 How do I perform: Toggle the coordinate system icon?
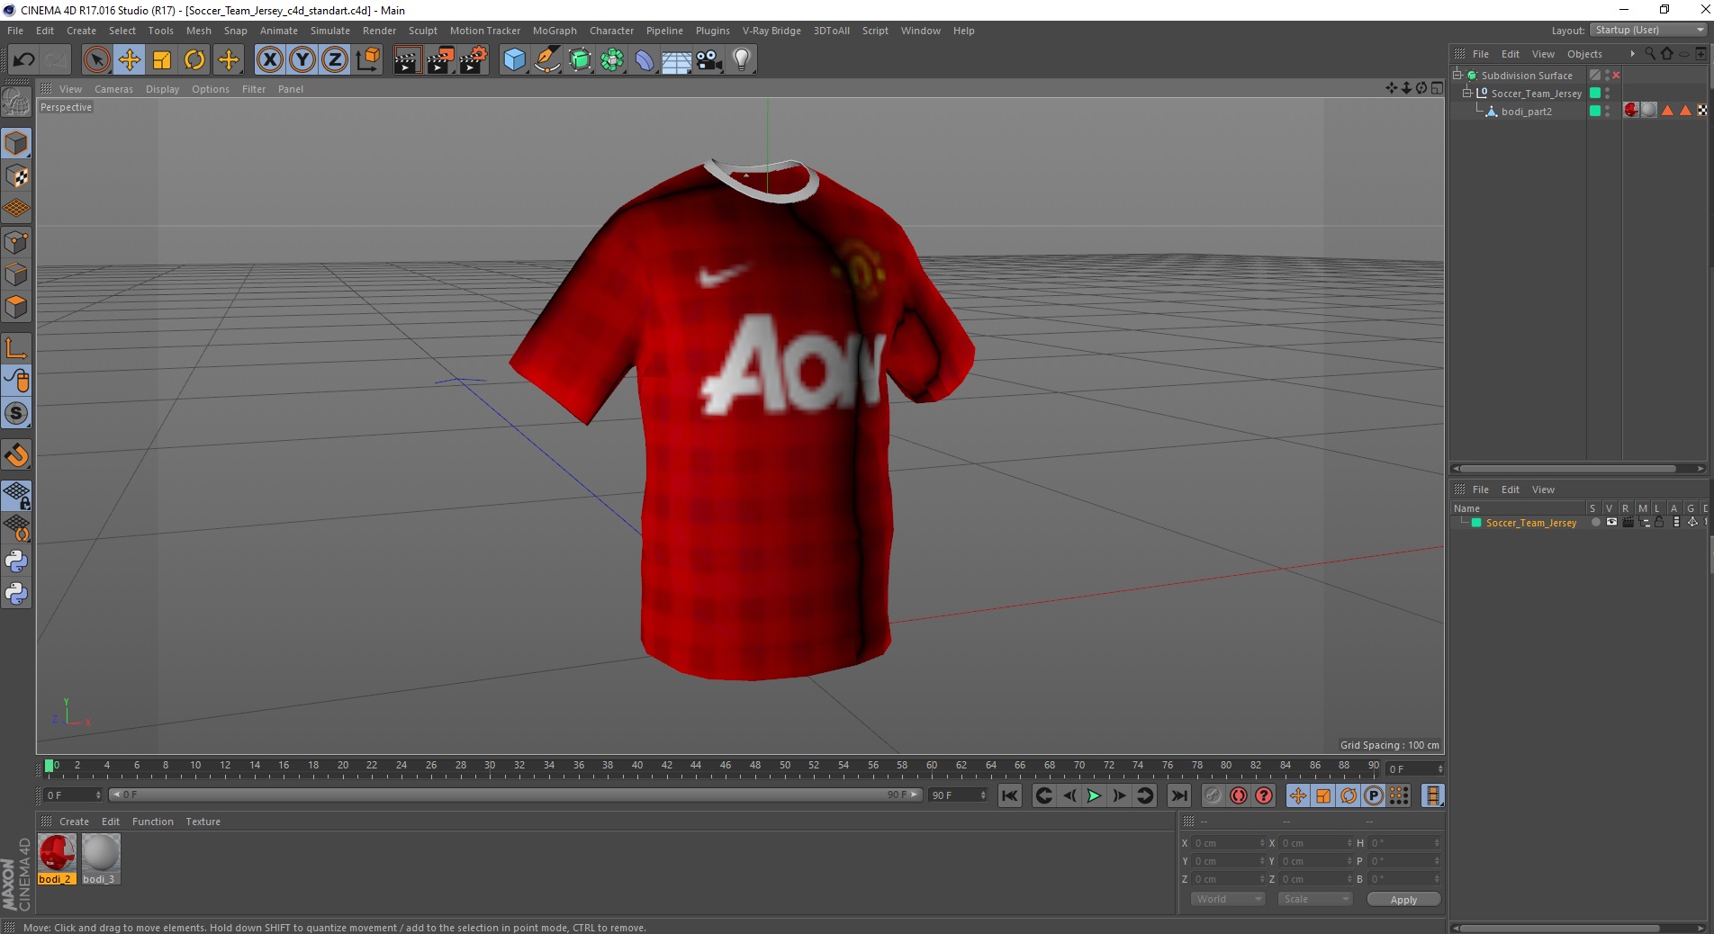point(367,60)
